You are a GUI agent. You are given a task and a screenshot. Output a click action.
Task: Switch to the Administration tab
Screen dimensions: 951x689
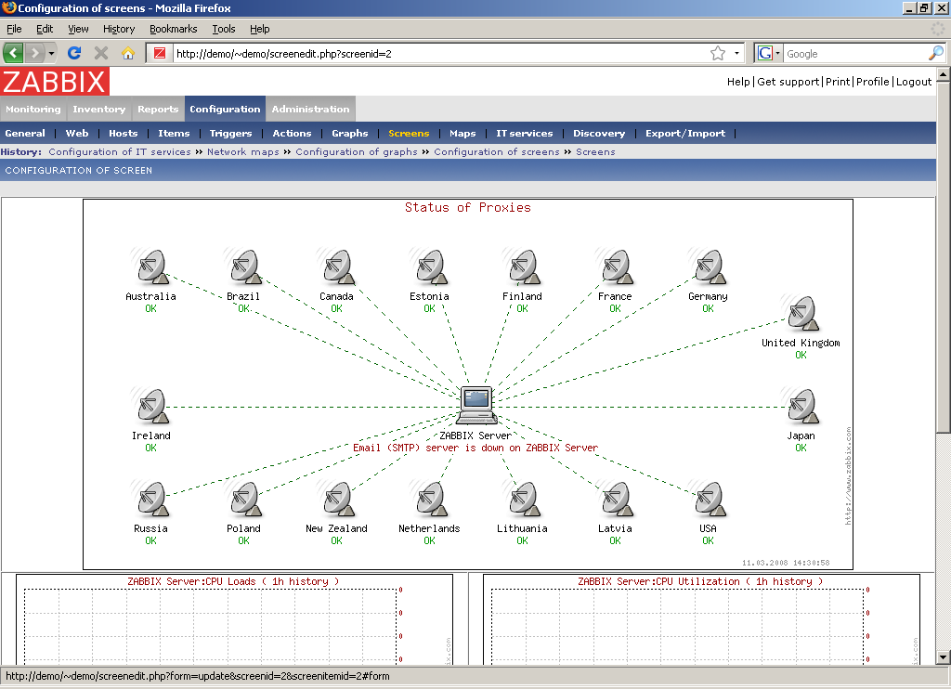(310, 110)
